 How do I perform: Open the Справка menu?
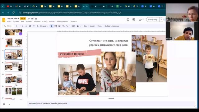pos(73,21)
